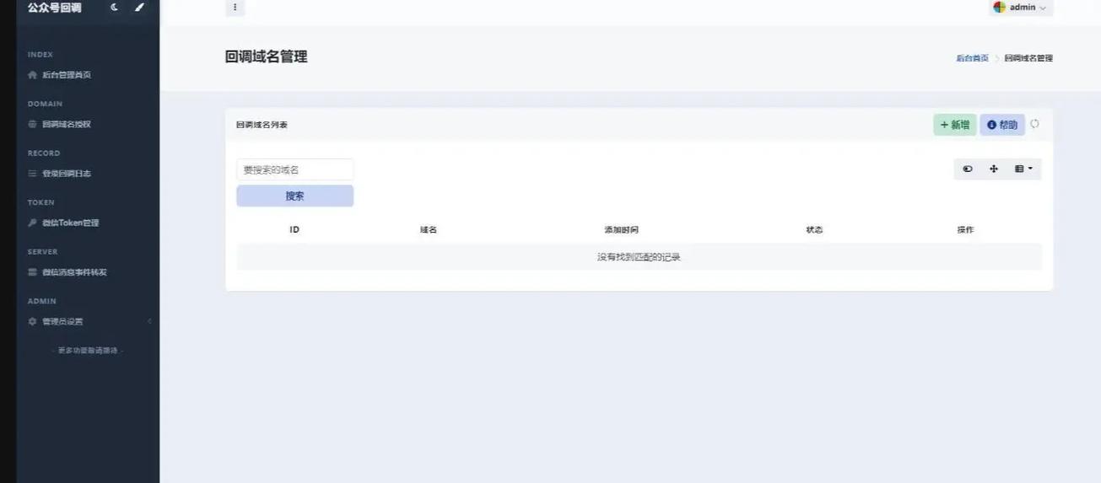Click the list icon beside 登录回调日志

(32, 174)
